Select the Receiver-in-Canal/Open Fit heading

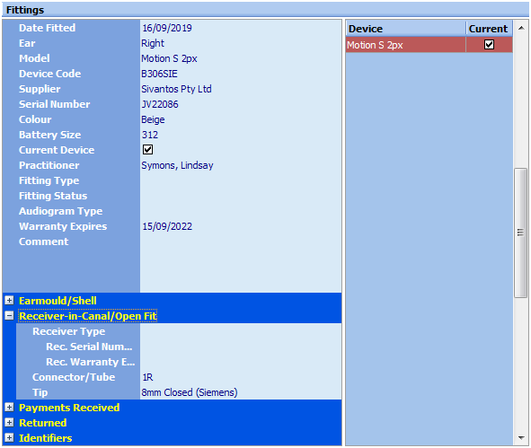pos(88,316)
